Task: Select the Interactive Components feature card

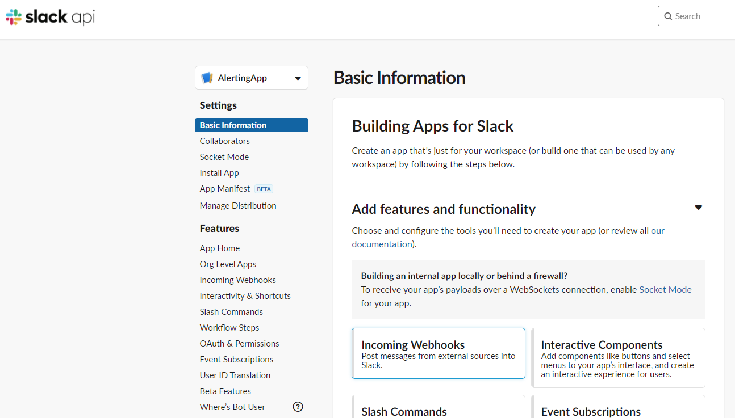Action: pos(619,358)
